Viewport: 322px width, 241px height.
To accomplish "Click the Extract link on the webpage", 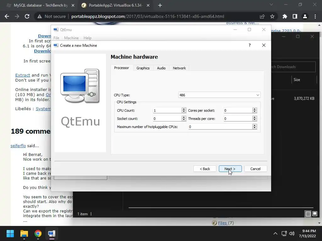I will coord(23,75).
